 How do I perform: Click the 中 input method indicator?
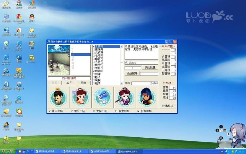221,127
